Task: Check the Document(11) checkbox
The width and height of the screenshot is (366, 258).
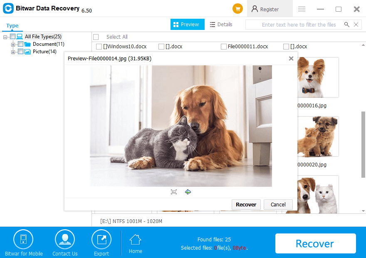Action: [20, 44]
